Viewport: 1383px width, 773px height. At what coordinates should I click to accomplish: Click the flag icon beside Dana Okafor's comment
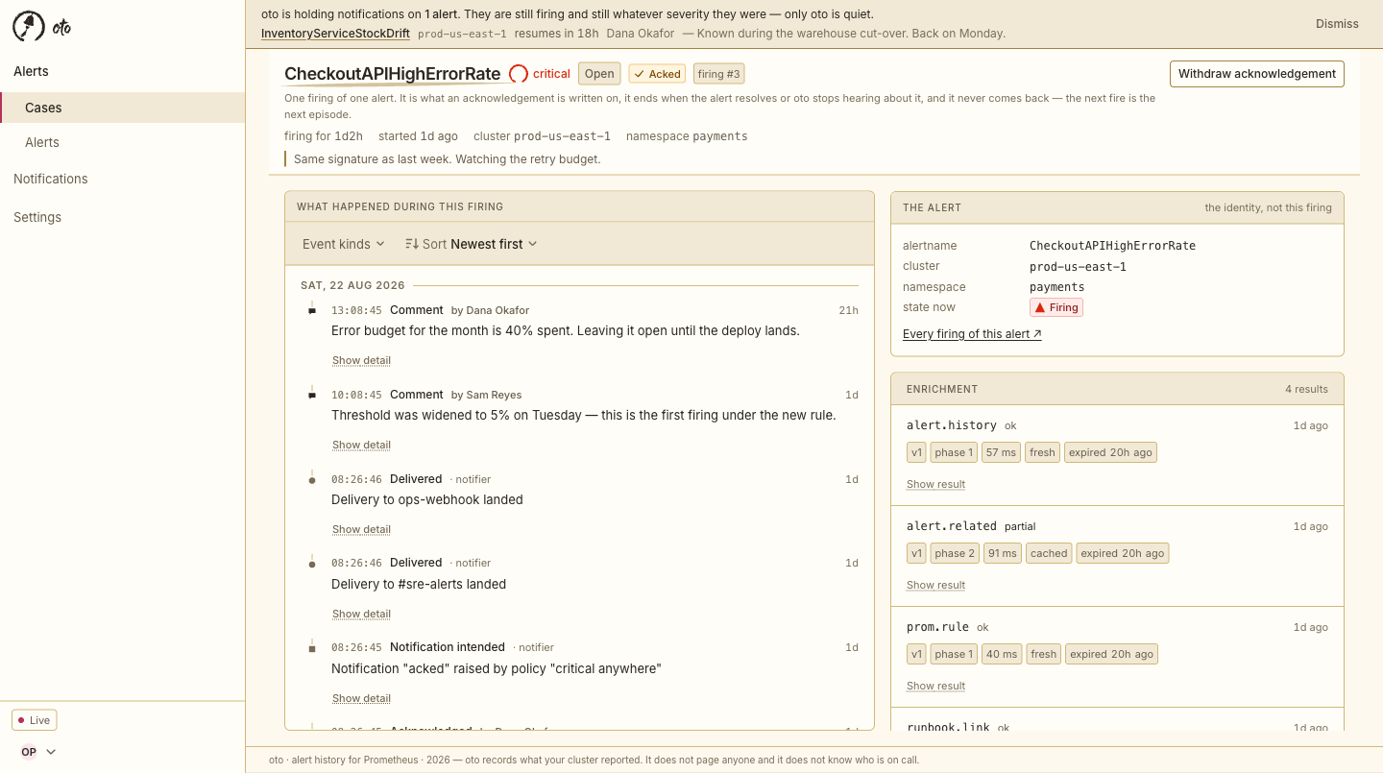tap(312, 310)
